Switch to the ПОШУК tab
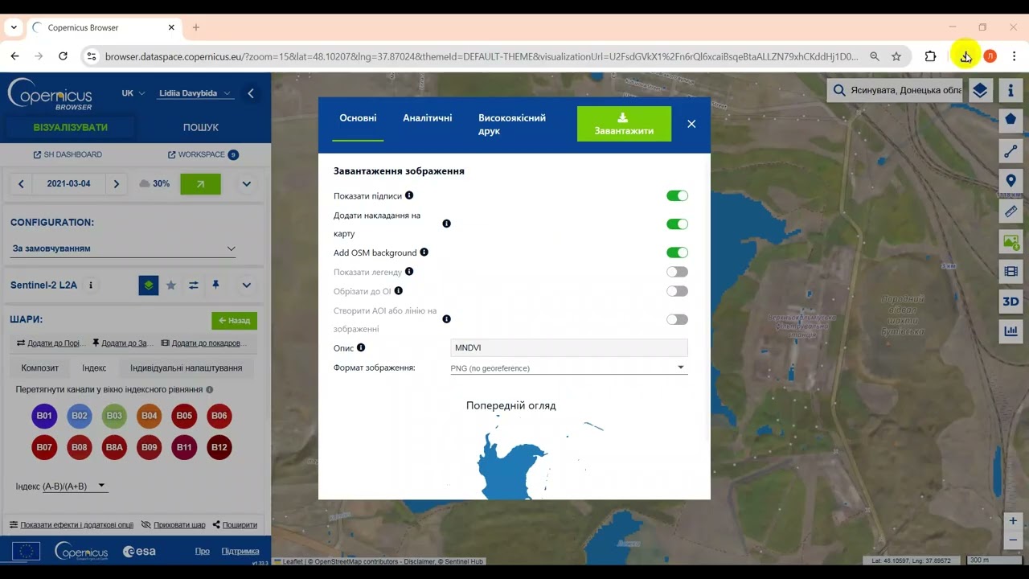Viewport: 1029px width, 579px height. point(201,127)
